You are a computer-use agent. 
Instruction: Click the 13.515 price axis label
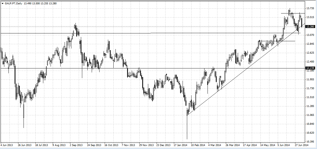(310, 17)
